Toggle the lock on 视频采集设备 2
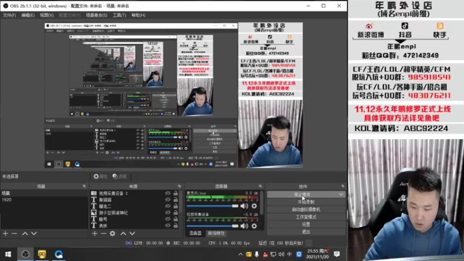This screenshot has width=464, height=261. [176, 193]
